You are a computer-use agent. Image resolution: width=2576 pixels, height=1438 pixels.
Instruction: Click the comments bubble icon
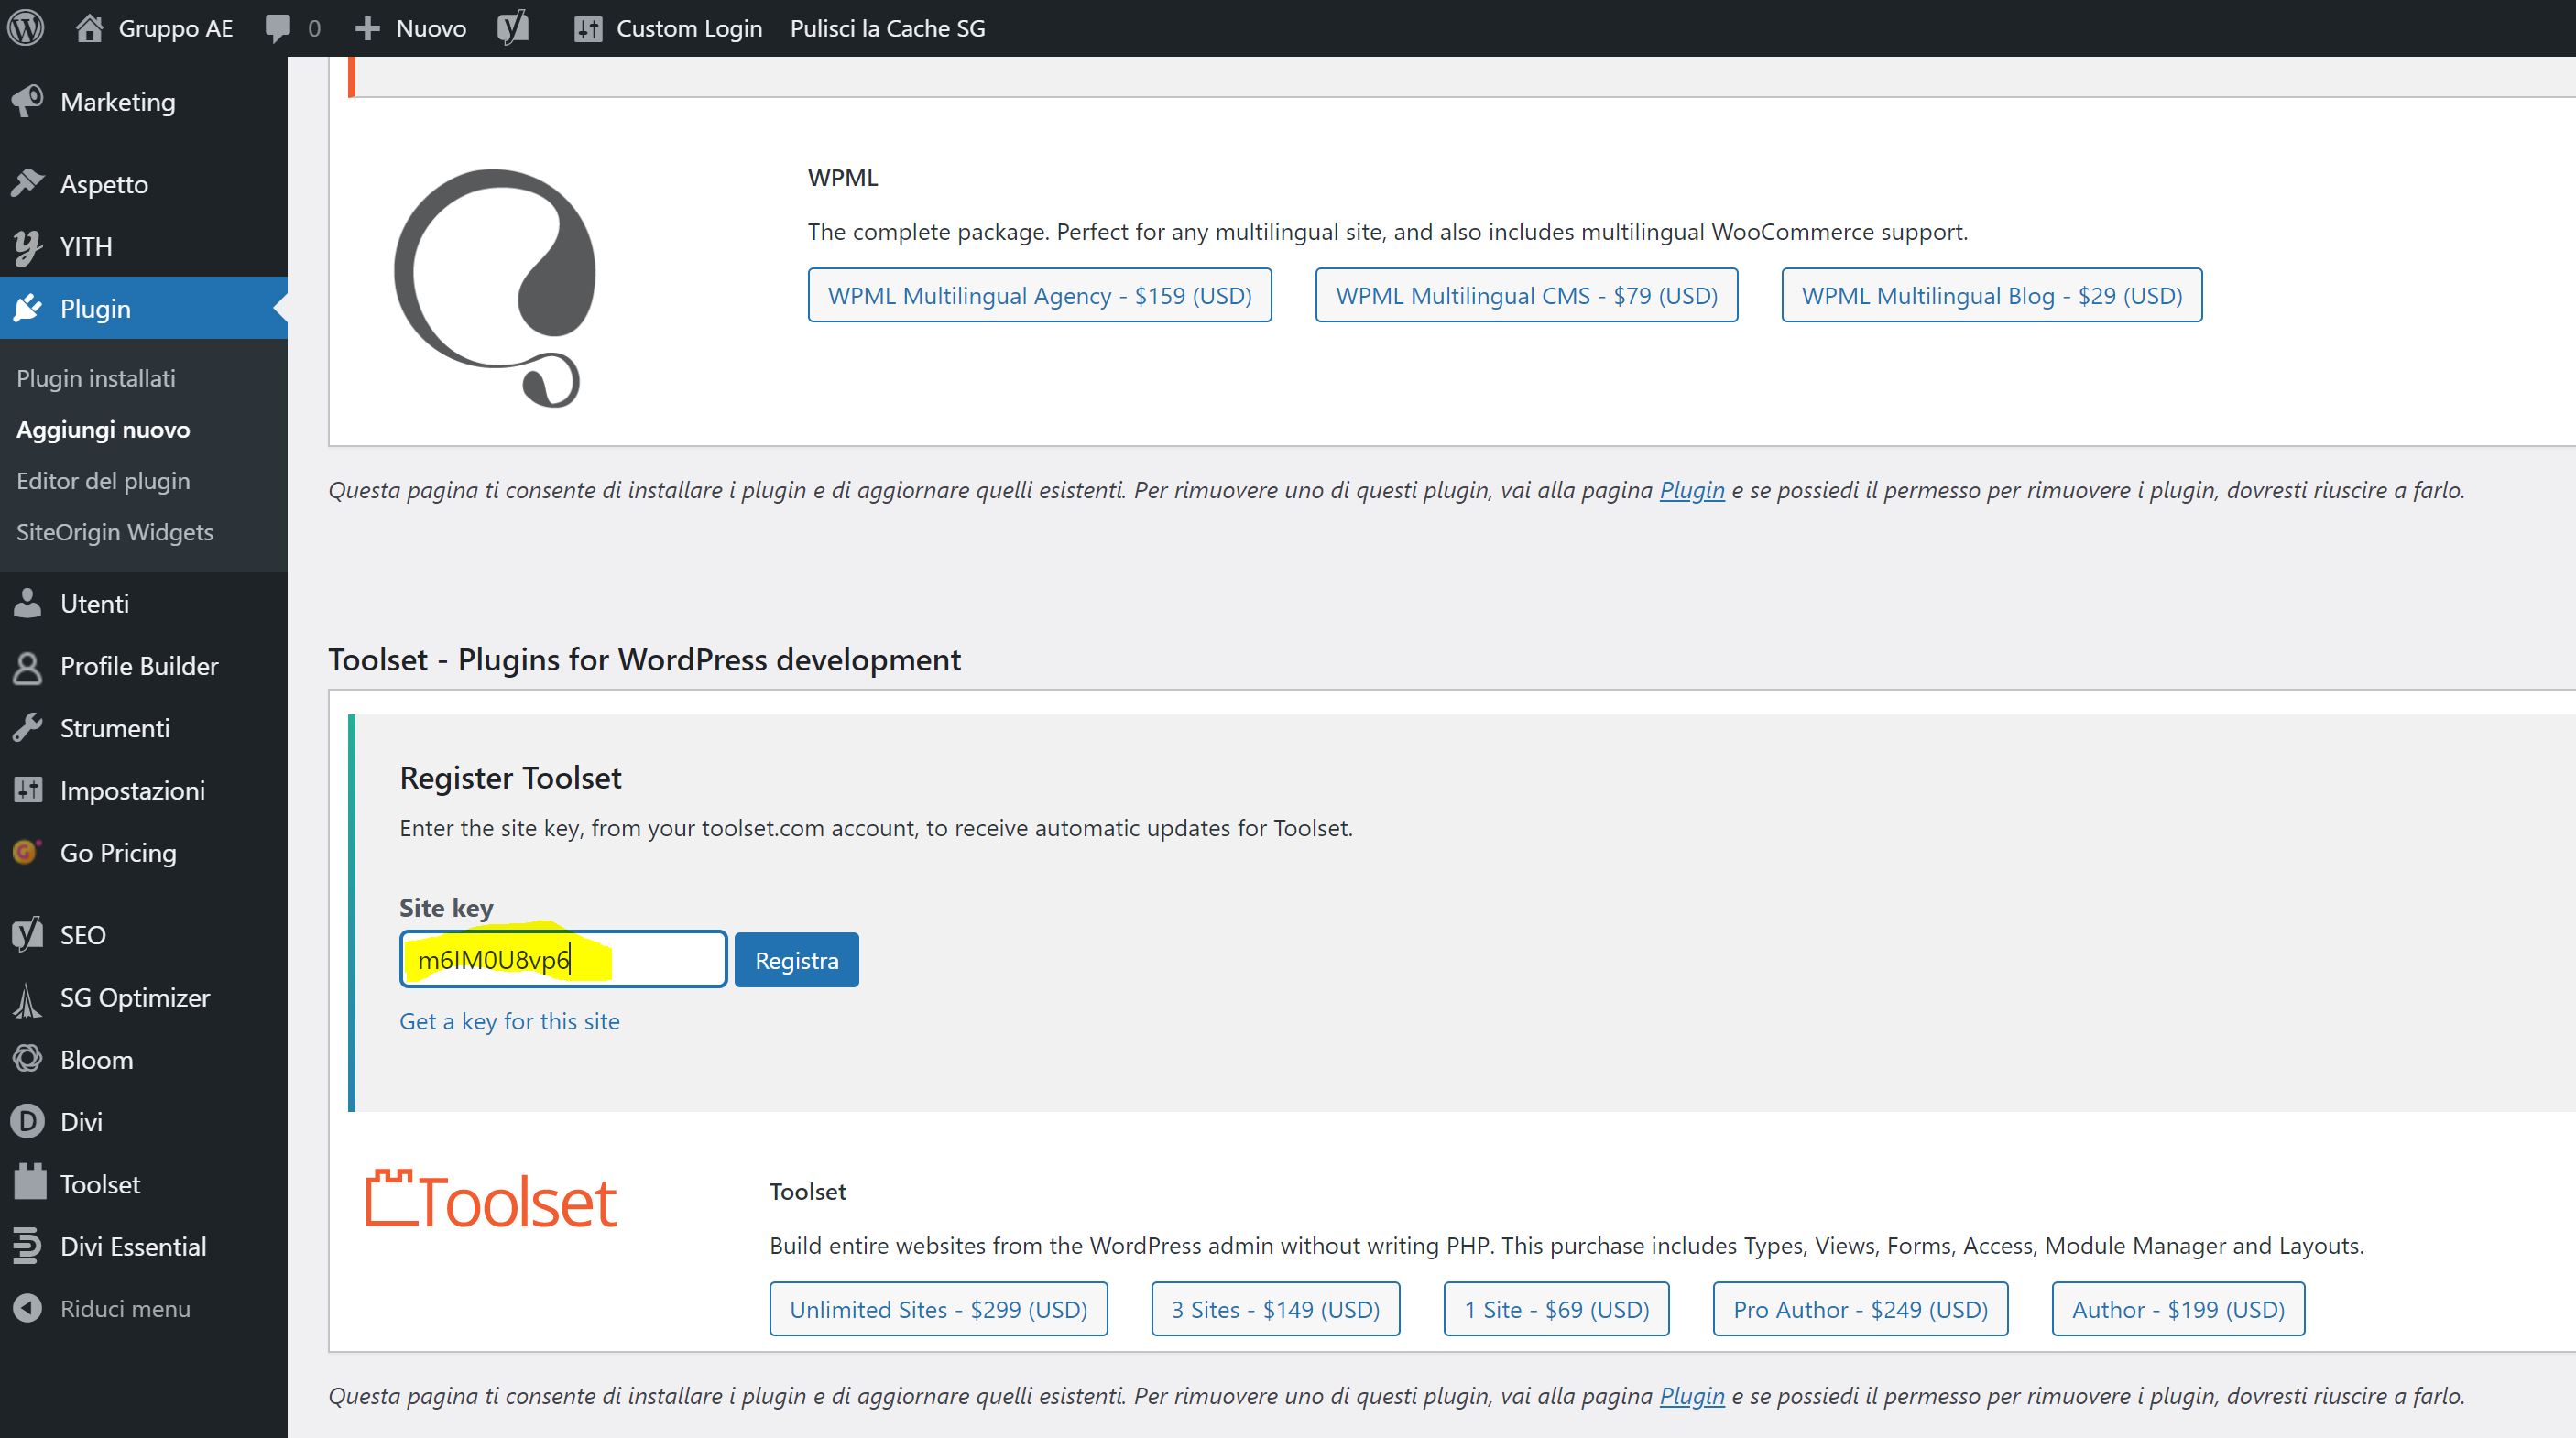point(278,28)
